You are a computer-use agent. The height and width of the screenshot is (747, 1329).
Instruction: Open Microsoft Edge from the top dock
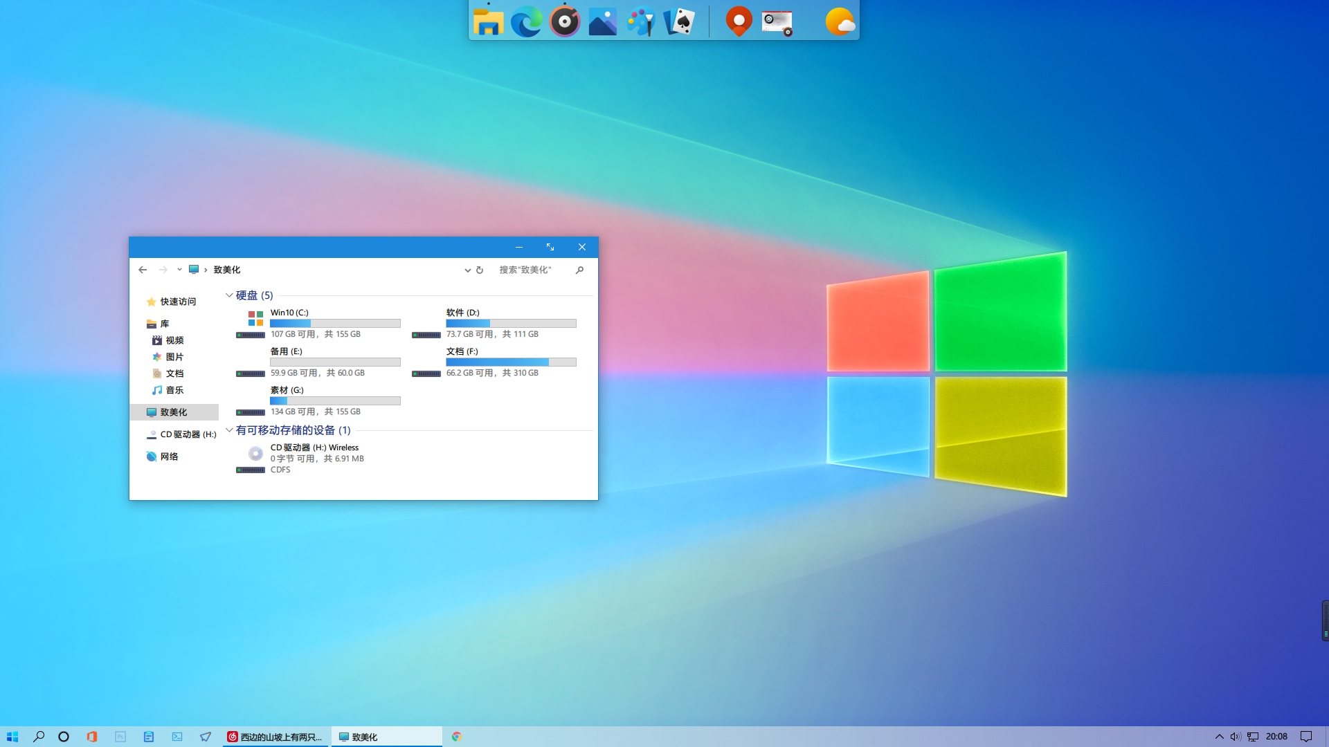pyautogui.click(x=526, y=22)
